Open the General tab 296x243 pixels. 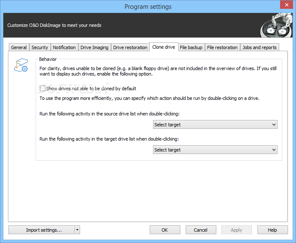(x=19, y=47)
